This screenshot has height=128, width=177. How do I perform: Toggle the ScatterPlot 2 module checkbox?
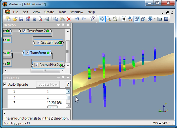(36, 65)
